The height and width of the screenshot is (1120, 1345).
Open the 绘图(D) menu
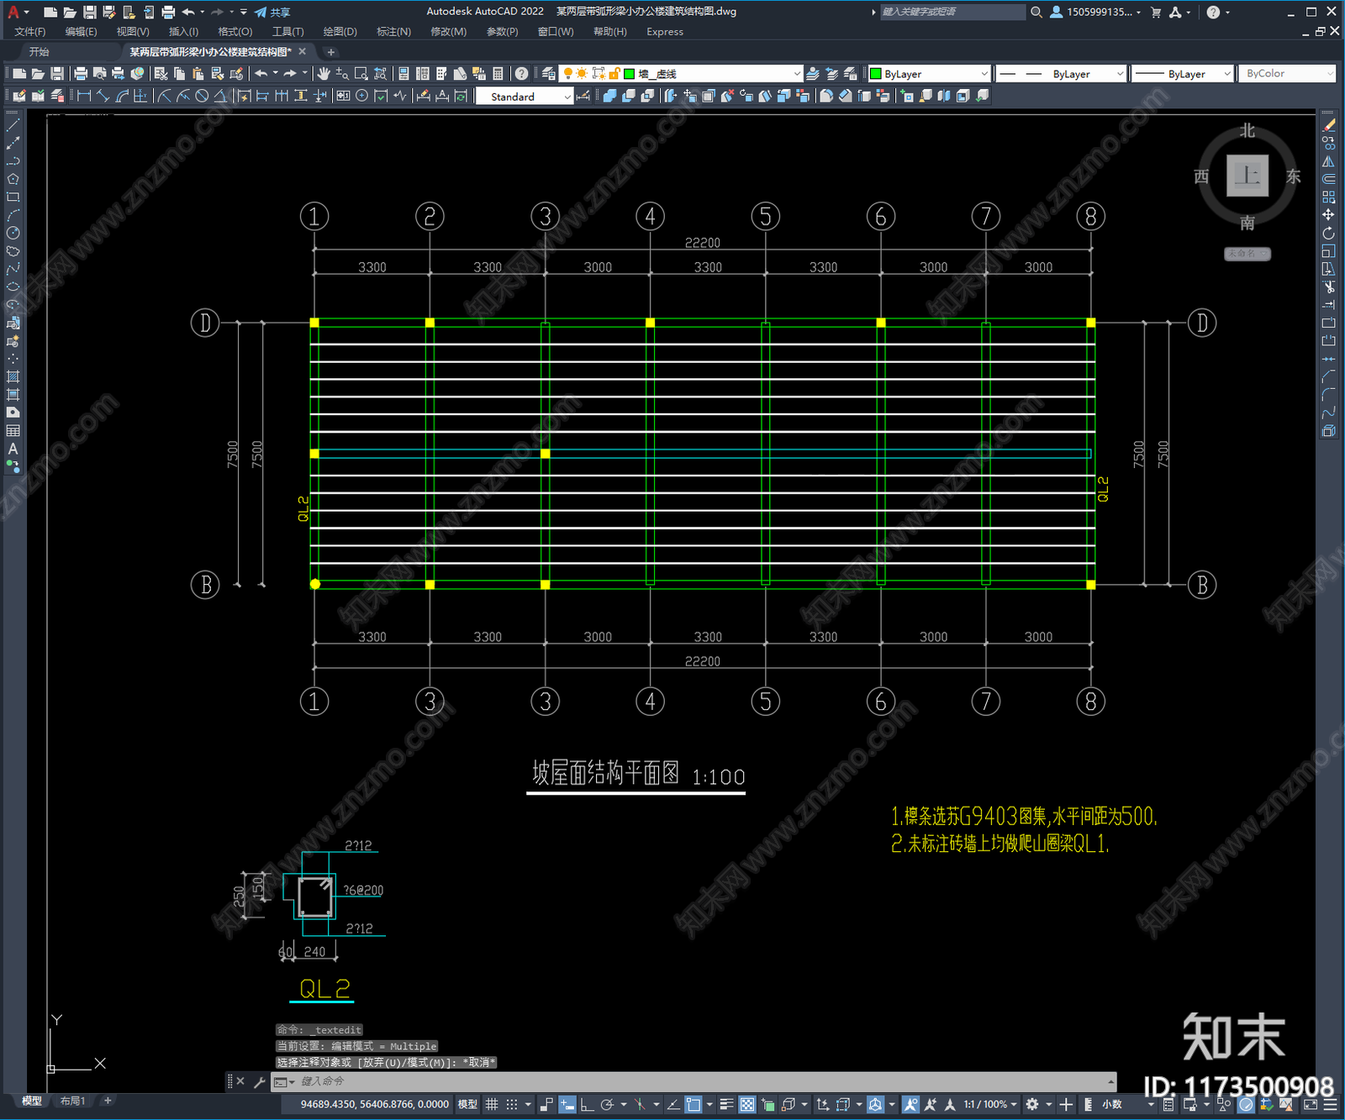pyautogui.click(x=340, y=32)
